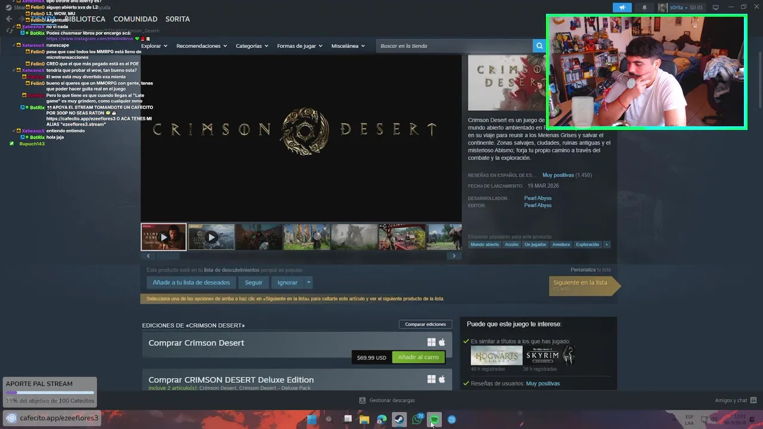Play the second video thumbnail

[x=211, y=237]
